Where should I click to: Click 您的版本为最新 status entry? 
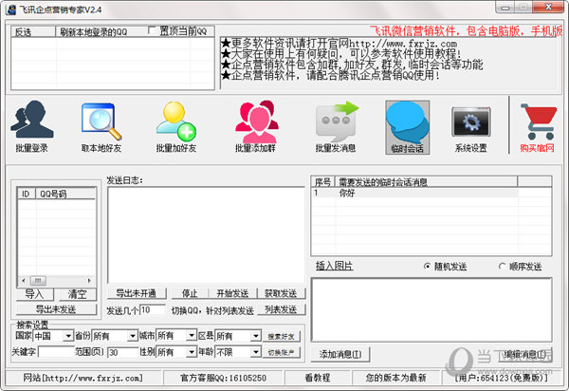click(x=395, y=378)
